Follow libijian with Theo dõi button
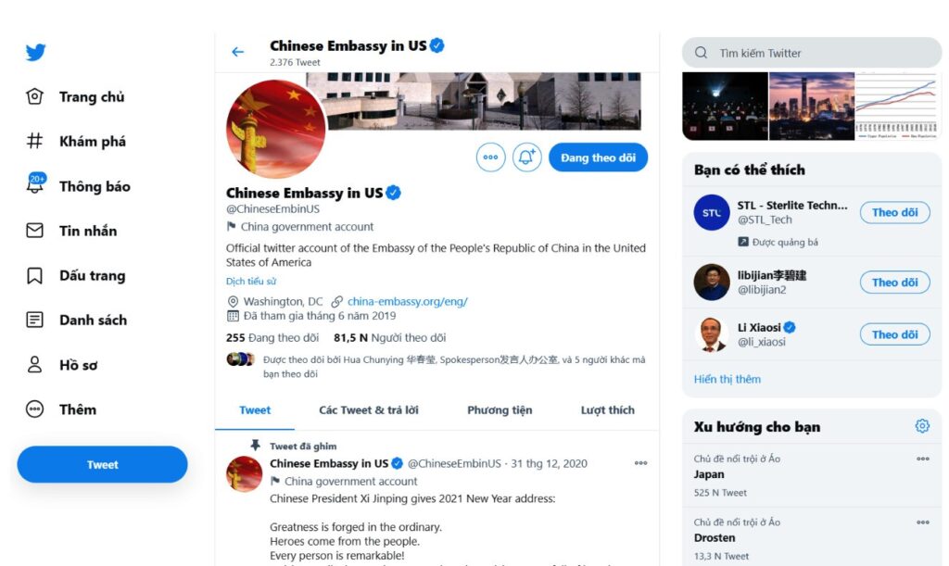The image size is (949, 566). click(894, 283)
